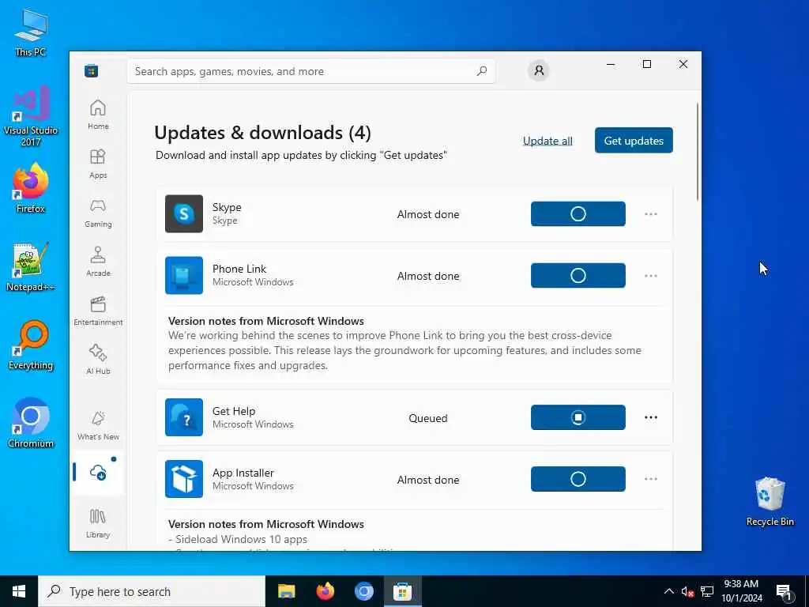Open the Windows Start menu
809x607 pixels.
coord(19,591)
